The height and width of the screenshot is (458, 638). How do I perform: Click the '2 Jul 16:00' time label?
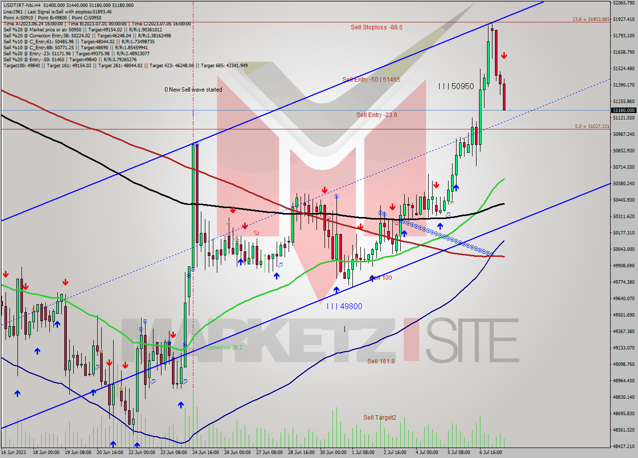395,453
